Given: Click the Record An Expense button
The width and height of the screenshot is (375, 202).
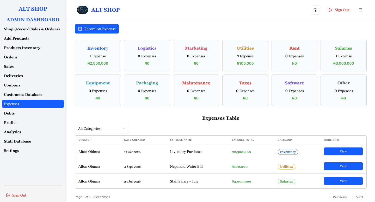Looking at the screenshot, I should click(97, 29).
